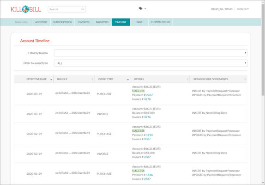Viewport: 265px width, 185px height.
Task: Open Payment # 2267 link
Action: click(x=150, y=95)
